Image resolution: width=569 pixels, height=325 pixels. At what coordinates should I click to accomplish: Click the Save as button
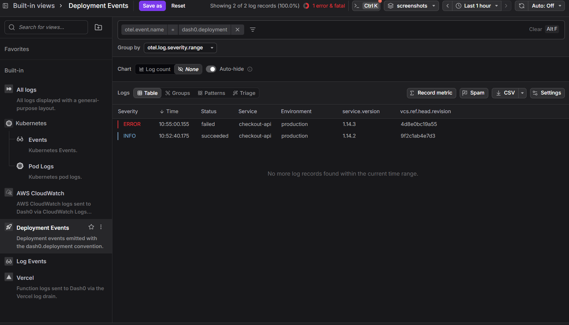(x=152, y=6)
